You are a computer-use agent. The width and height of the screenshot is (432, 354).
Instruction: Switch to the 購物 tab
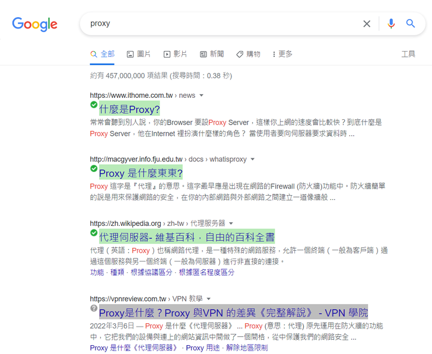click(248, 54)
